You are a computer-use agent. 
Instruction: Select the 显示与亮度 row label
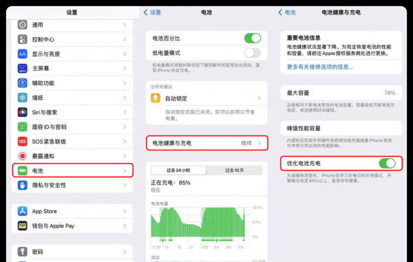point(46,54)
